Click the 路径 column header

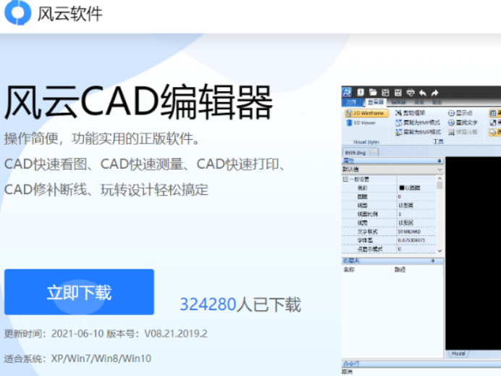pos(400,270)
